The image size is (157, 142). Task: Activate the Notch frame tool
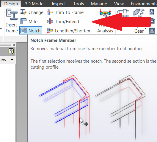coord(31,31)
